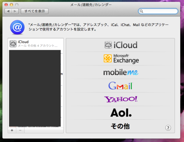Screen dimensions: 184x142
Task: Click the orange Exchange logo icon
Action: pyautogui.click(x=107, y=58)
